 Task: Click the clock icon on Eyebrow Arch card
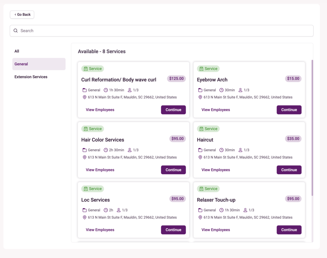pos(221,90)
